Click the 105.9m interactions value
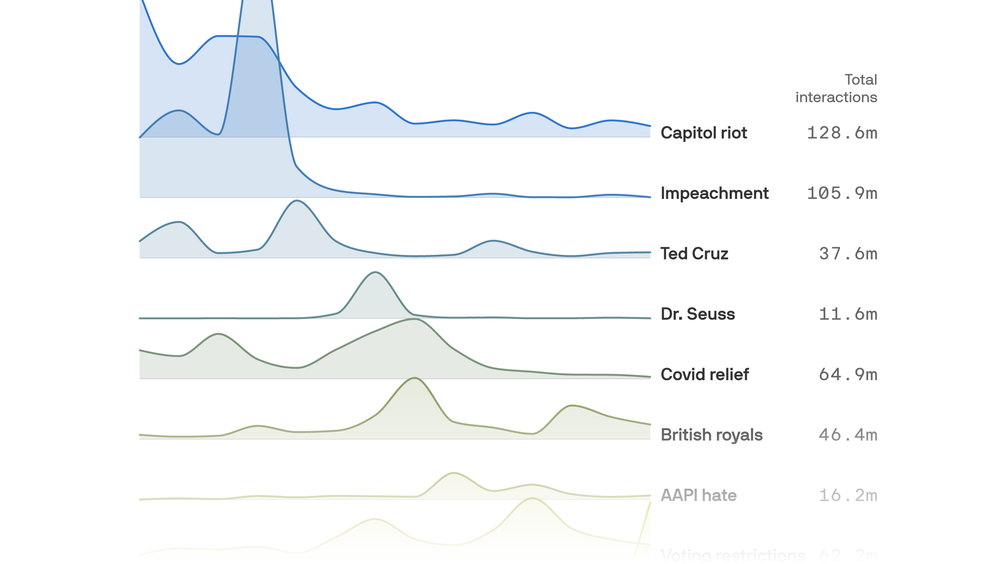This screenshot has width=1003, height=564. click(x=842, y=194)
